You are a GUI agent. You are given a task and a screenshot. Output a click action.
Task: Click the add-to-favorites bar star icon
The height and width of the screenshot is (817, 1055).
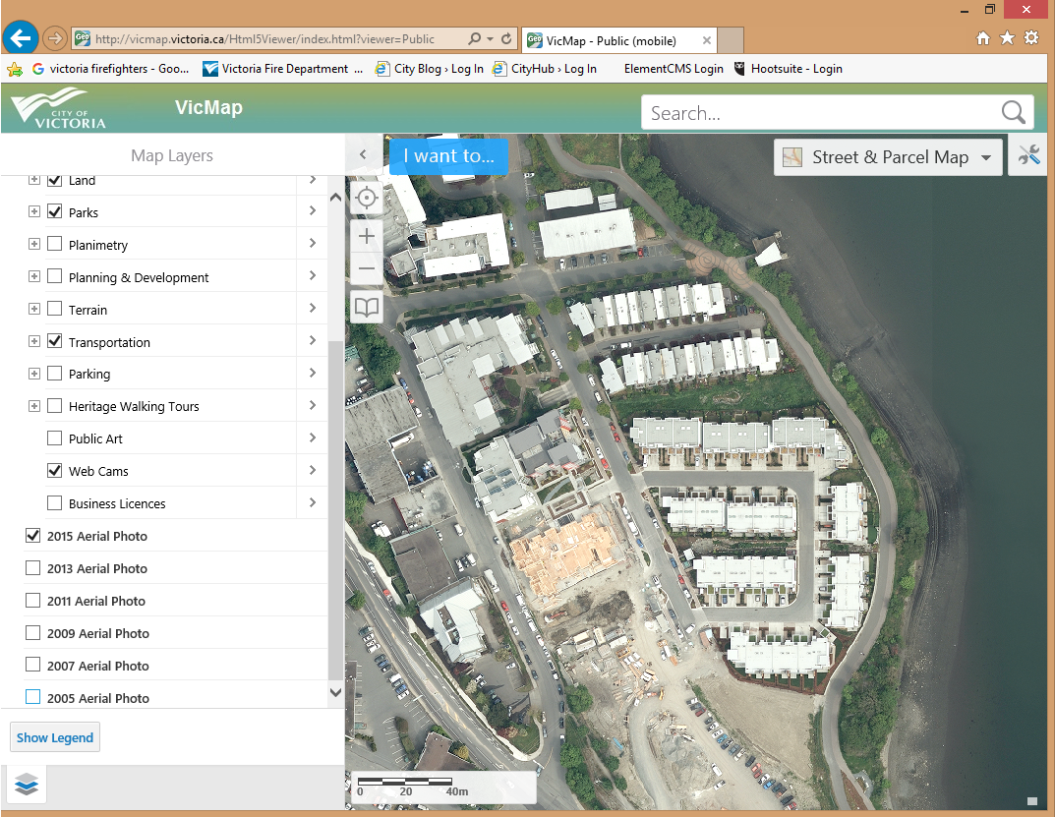(x=14, y=69)
